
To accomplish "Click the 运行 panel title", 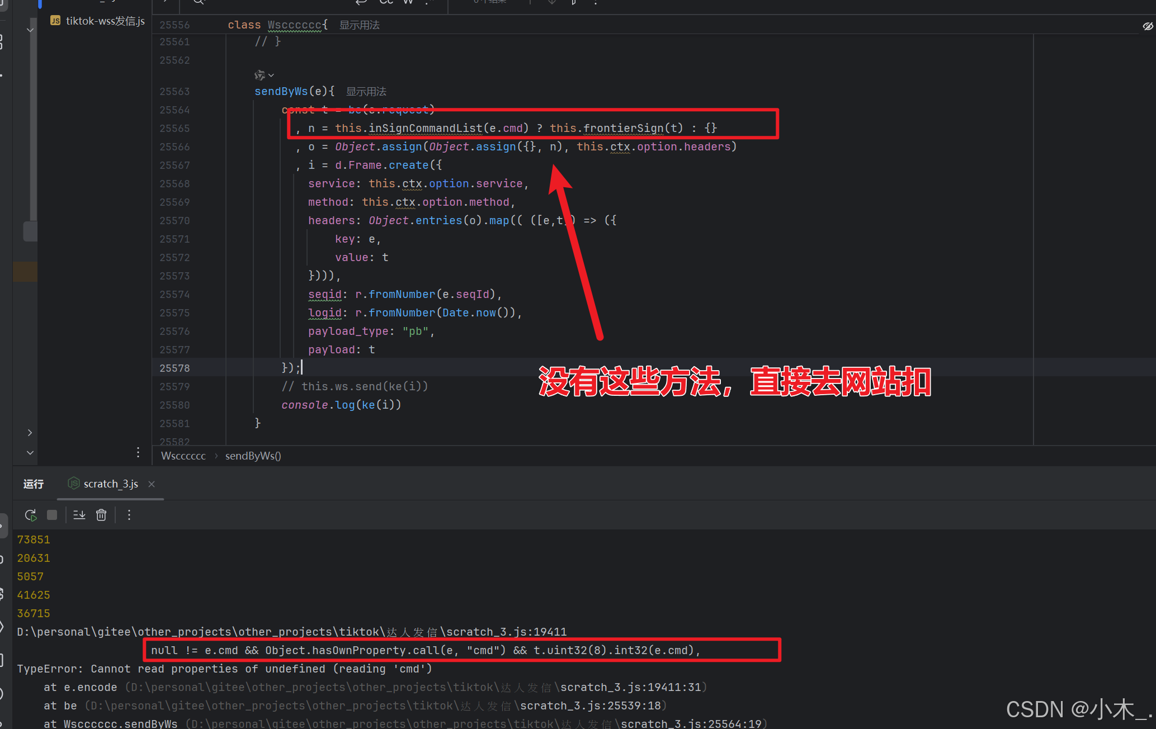I will tap(34, 484).
